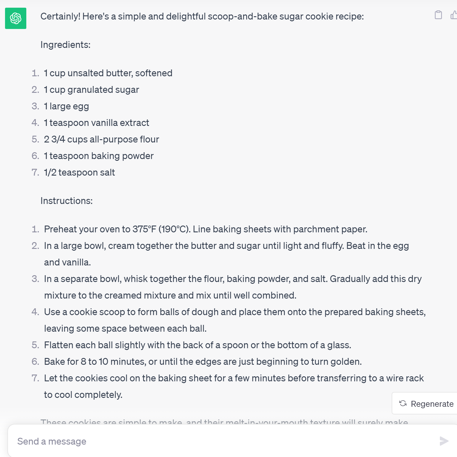Image resolution: width=457 pixels, height=457 pixels.
Task: Click the intro line starting with 'Certainly!'
Action: 202,16
